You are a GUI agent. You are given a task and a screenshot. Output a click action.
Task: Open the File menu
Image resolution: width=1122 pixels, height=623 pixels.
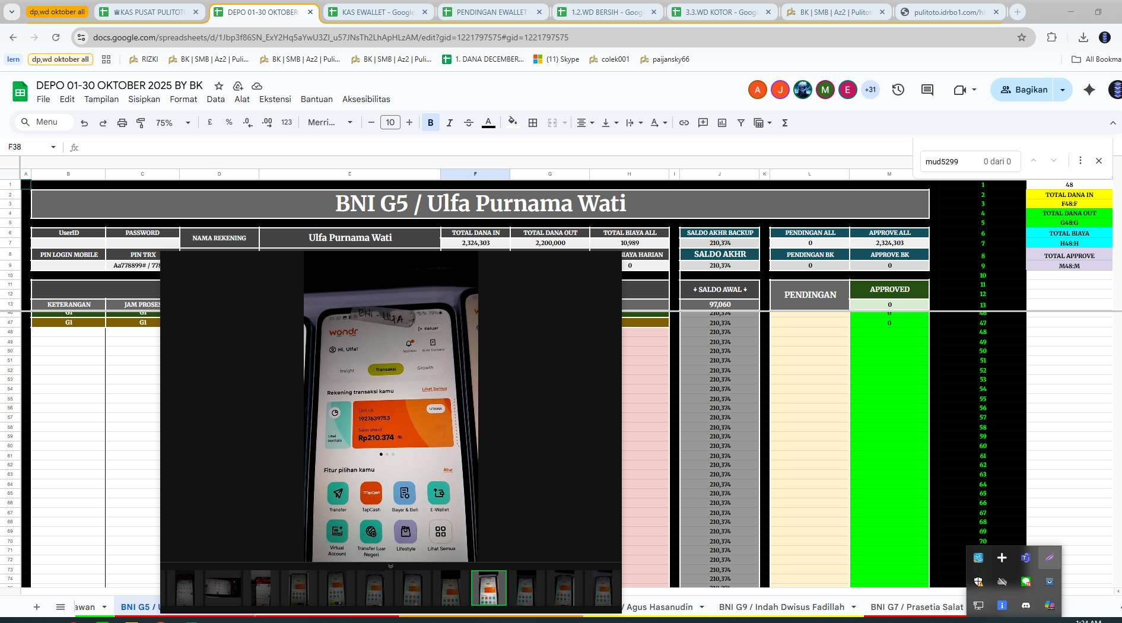click(43, 99)
